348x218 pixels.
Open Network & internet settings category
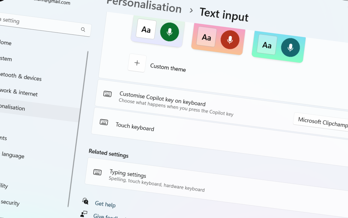19,92
